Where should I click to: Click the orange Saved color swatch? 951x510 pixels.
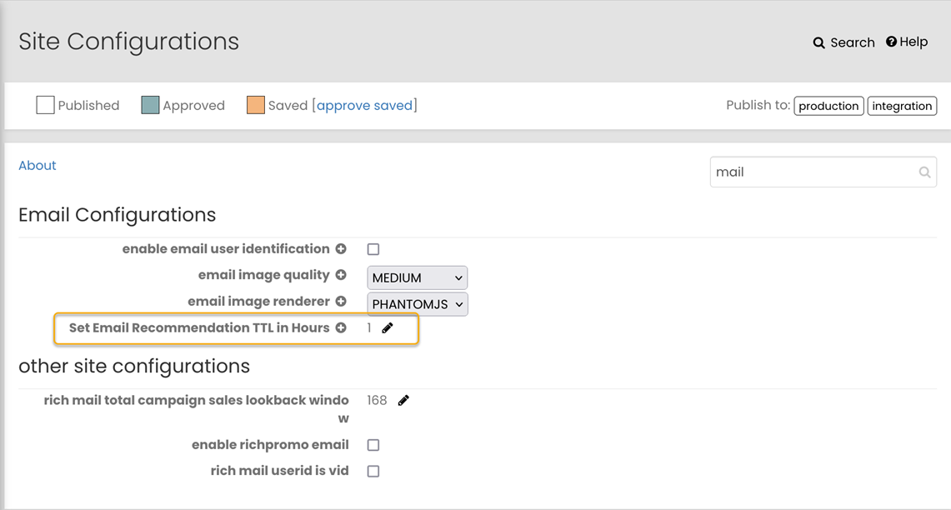click(256, 105)
